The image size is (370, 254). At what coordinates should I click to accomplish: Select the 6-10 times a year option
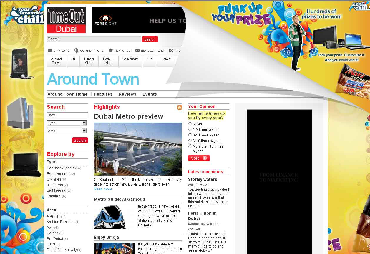[190, 141]
